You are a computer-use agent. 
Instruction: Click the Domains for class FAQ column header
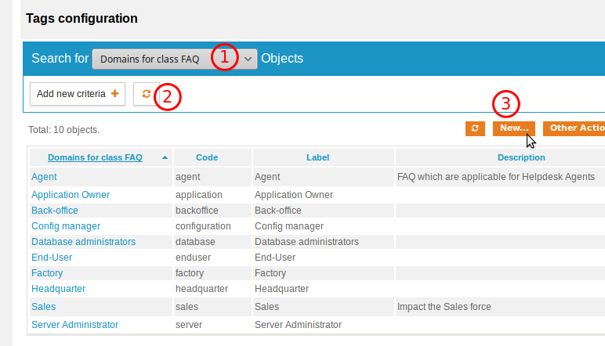95,157
